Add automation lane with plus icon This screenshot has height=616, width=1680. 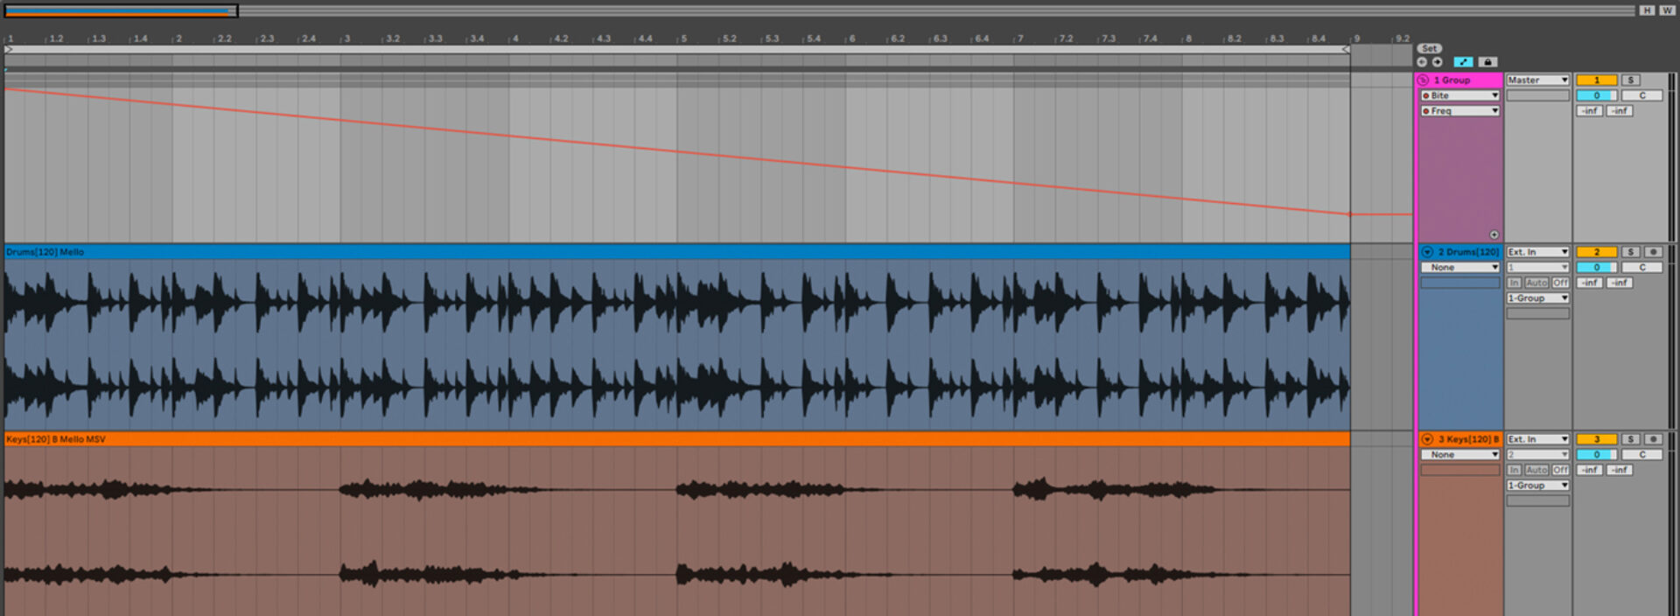pos(1494,234)
